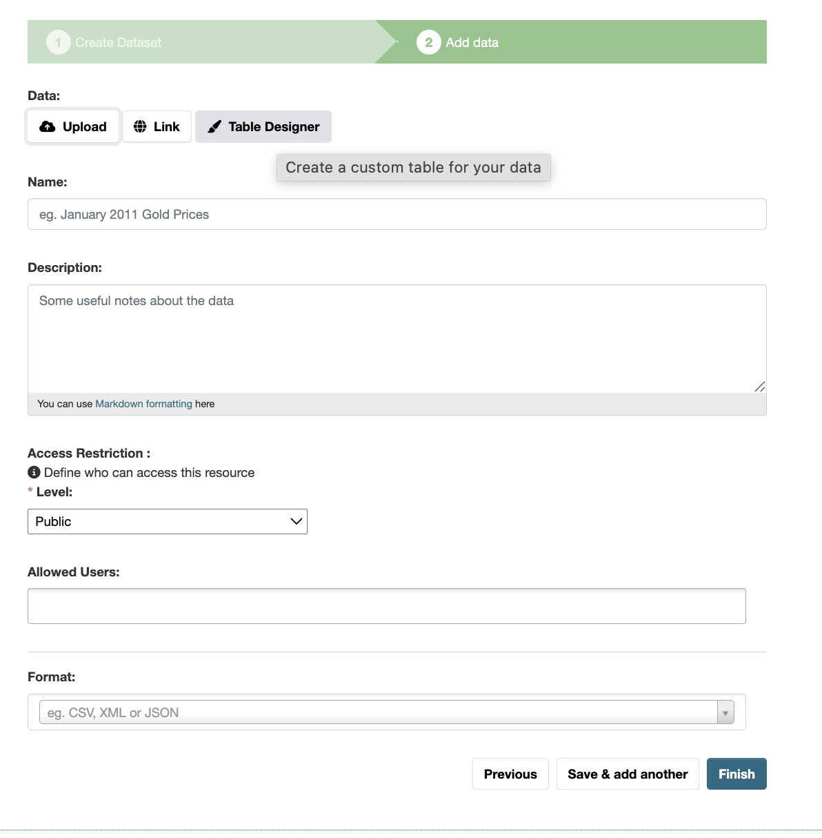Go to Create Dataset stage

(x=119, y=42)
